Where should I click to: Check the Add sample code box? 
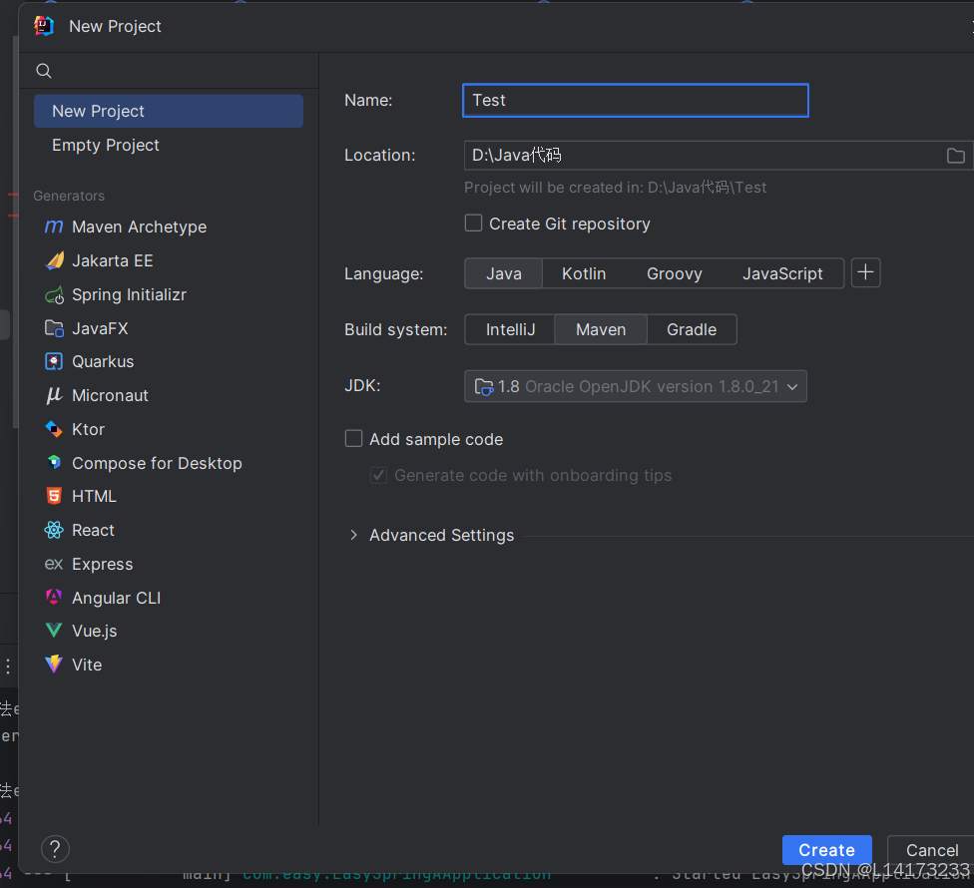(x=353, y=438)
